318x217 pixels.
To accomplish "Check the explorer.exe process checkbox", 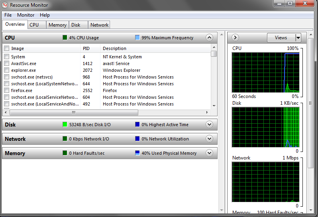I will [x=7, y=70].
